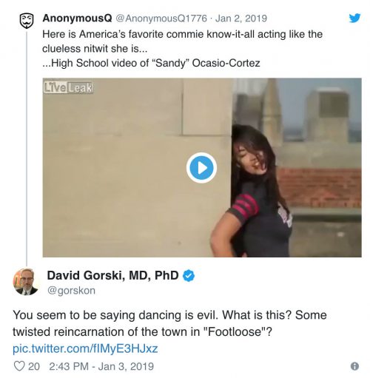Click the red brick rooftop in video

[x=320, y=187]
